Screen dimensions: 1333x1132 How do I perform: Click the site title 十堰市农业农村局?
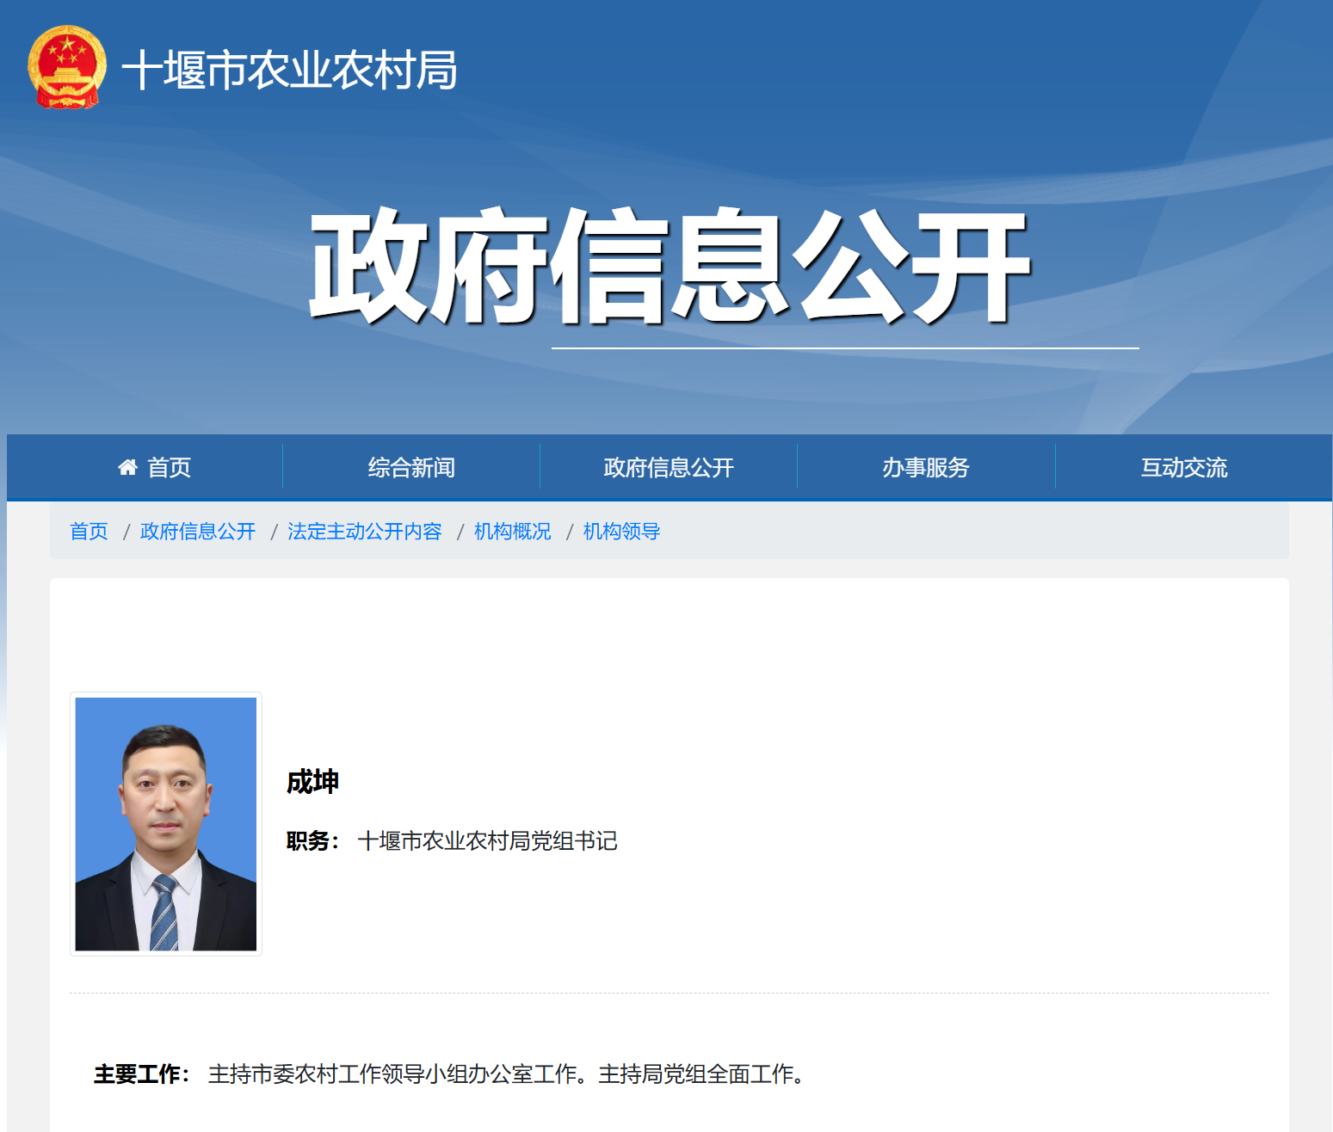click(290, 71)
